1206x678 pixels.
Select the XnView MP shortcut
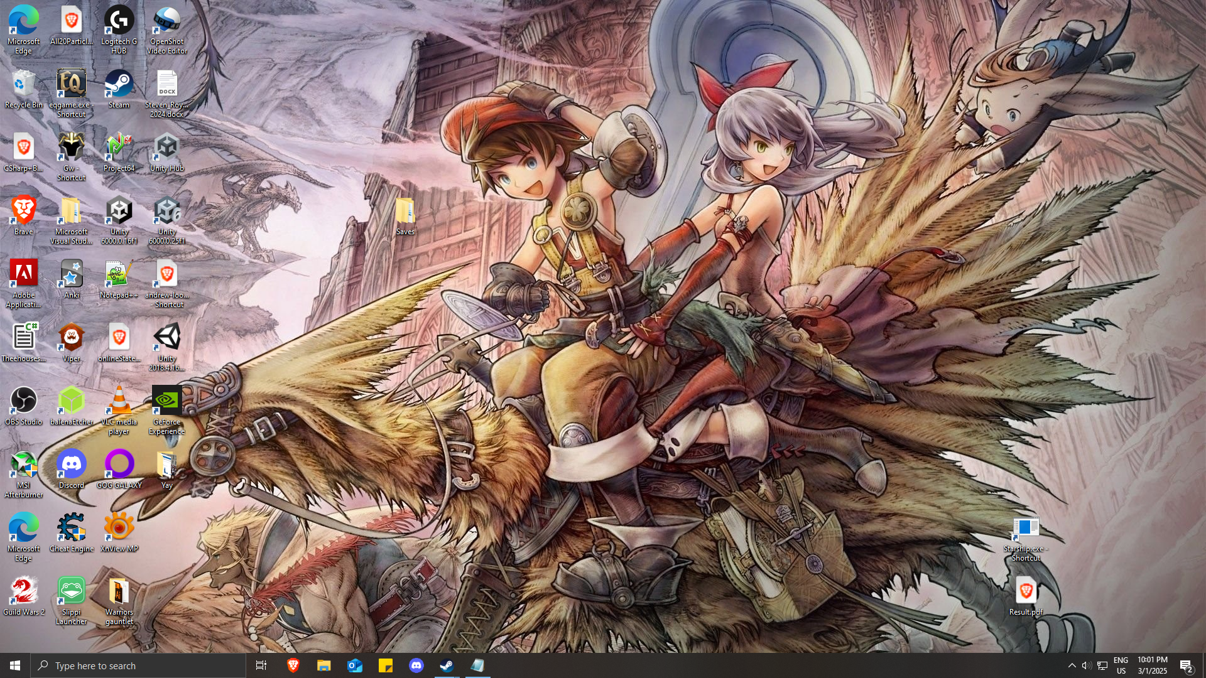pyautogui.click(x=119, y=534)
